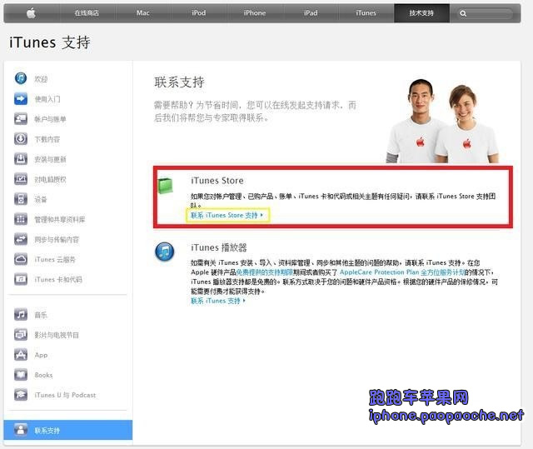Open the 设备 sidebar link
The image size is (533, 449).
point(41,200)
